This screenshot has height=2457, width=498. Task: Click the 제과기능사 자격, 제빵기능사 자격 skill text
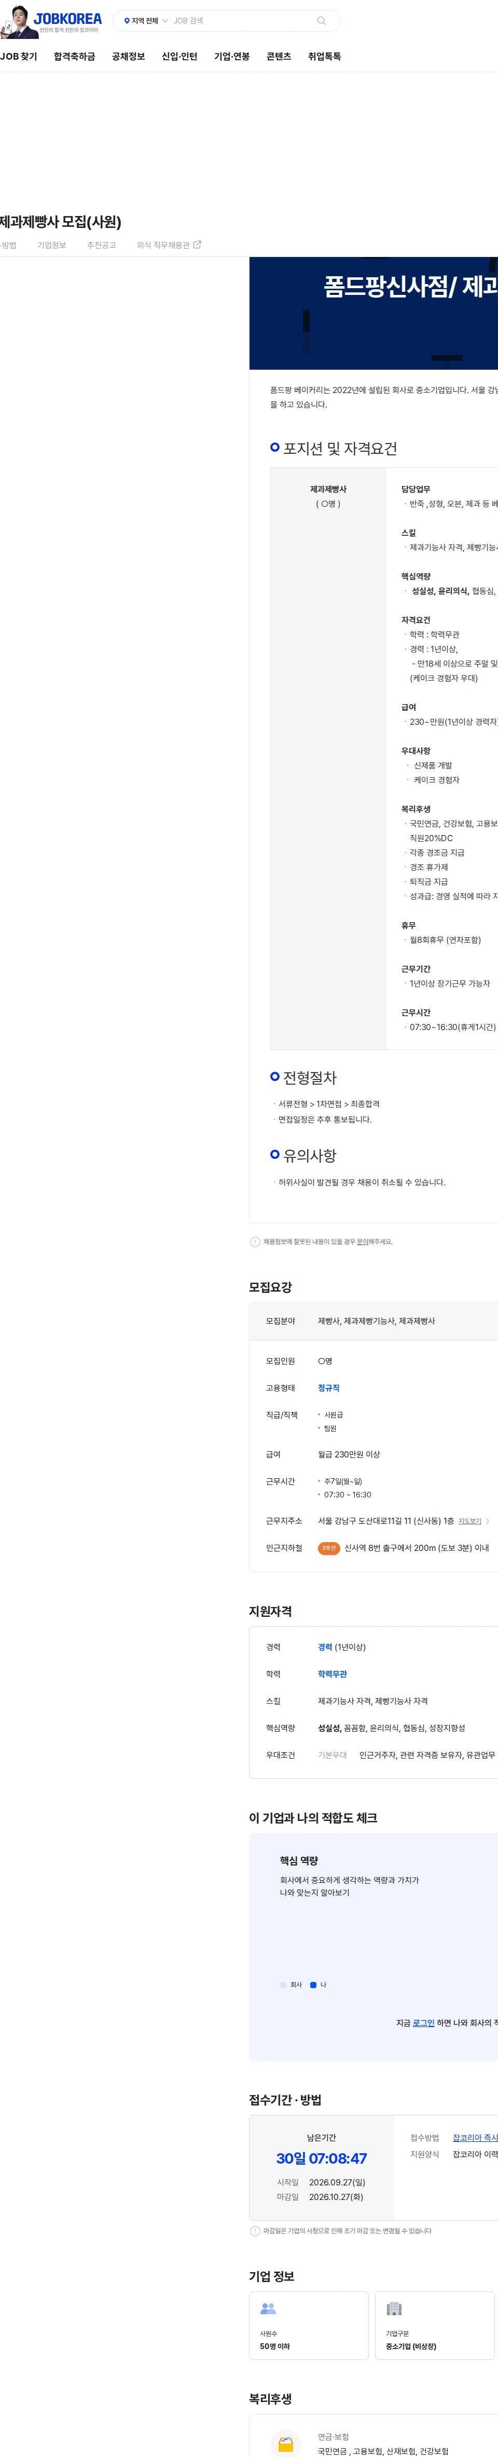[372, 1700]
